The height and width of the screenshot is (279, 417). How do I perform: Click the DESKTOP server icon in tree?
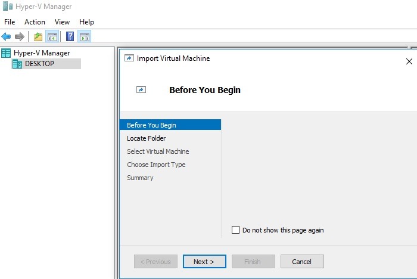(x=17, y=64)
